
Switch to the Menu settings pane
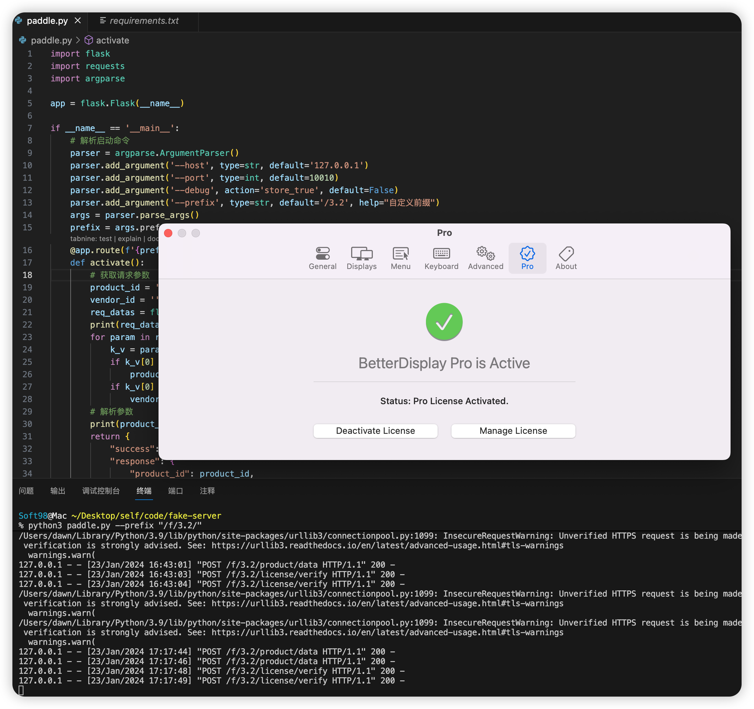tap(400, 258)
